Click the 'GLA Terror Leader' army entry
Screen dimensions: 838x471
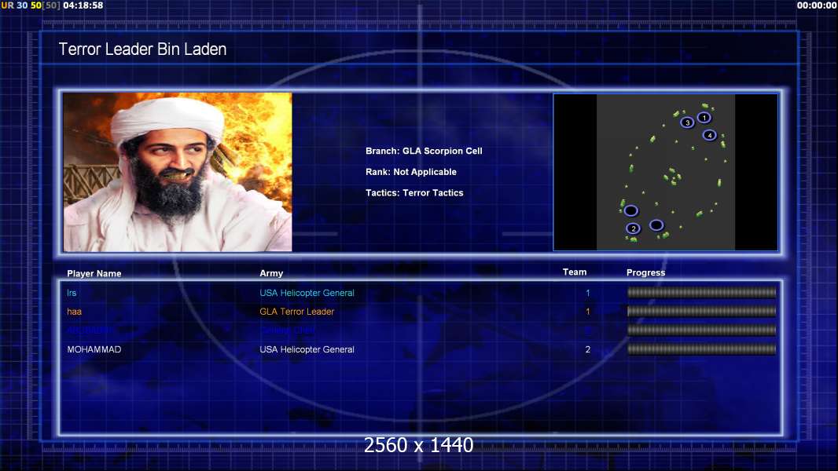pos(296,312)
